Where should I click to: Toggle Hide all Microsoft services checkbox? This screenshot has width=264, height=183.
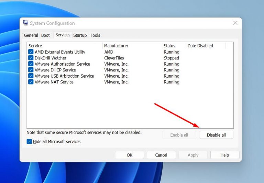[30, 141]
